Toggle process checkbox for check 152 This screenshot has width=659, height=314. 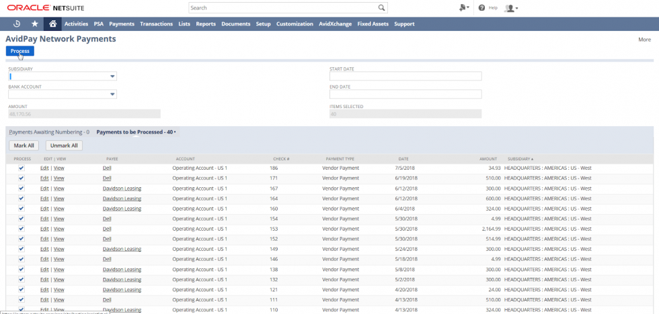[22, 239]
